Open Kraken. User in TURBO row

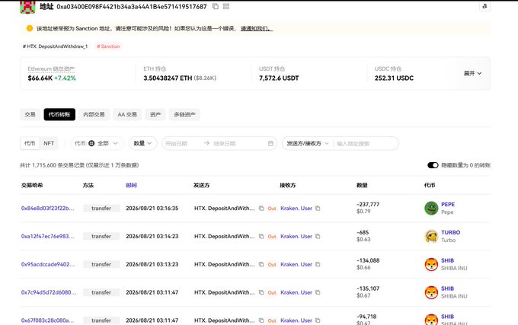click(296, 236)
